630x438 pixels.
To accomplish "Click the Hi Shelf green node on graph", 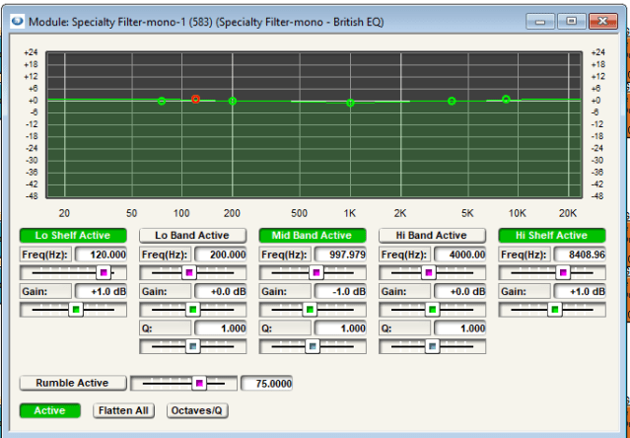I will coord(506,100).
